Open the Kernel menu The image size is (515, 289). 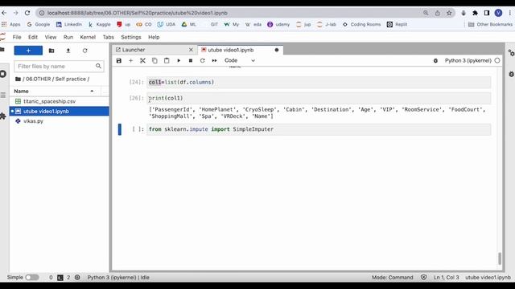(x=88, y=37)
